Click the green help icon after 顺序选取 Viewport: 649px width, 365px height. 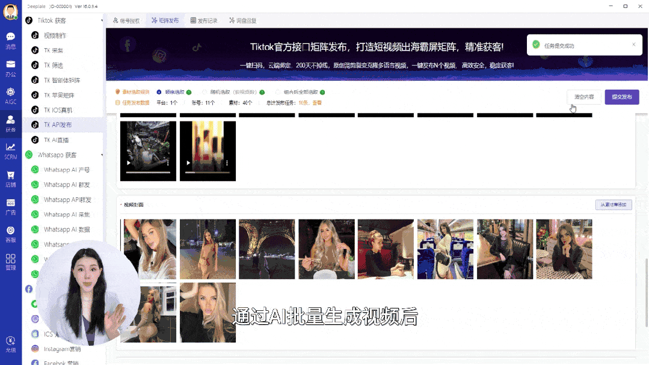pyautogui.click(x=189, y=92)
